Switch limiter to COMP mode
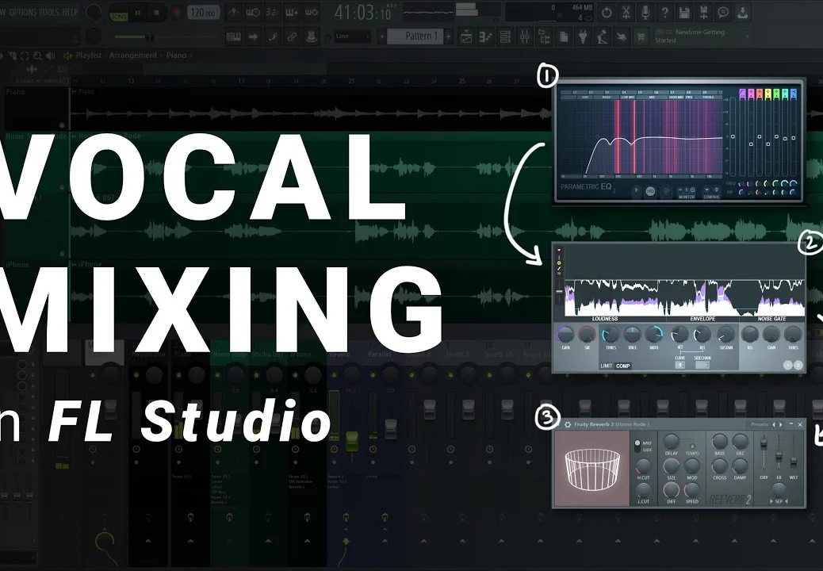This screenshot has height=571, width=823. tap(623, 366)
